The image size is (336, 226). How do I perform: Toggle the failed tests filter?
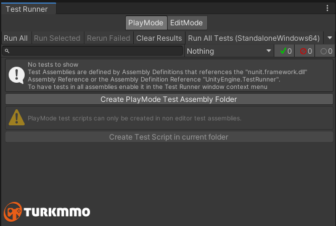tap(305, 51)
